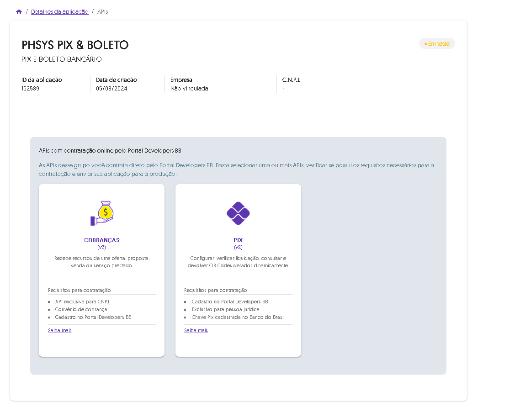Click the C.N.P.J. field label

(291, 80)
